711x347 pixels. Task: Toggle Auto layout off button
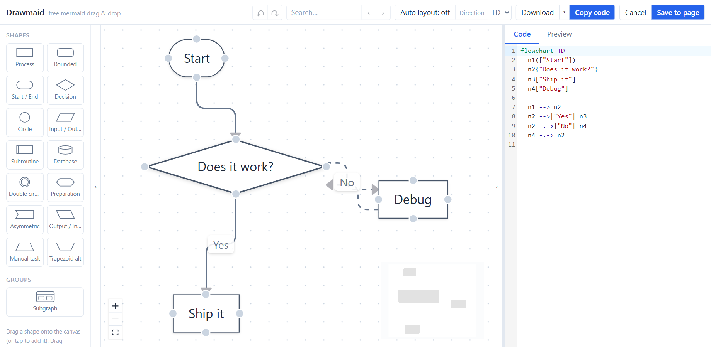[425, 13]
